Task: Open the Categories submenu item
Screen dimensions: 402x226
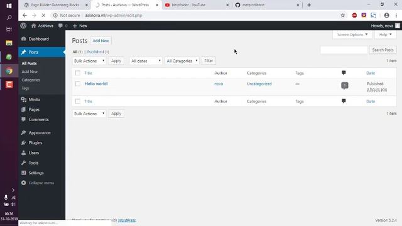Action: (31, 80)
